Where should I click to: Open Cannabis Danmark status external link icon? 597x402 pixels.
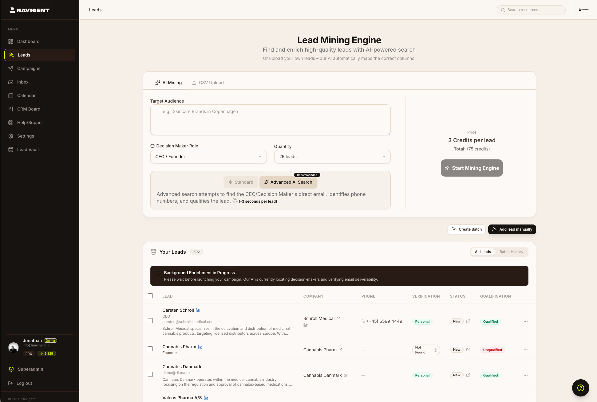tap(468, 375)
